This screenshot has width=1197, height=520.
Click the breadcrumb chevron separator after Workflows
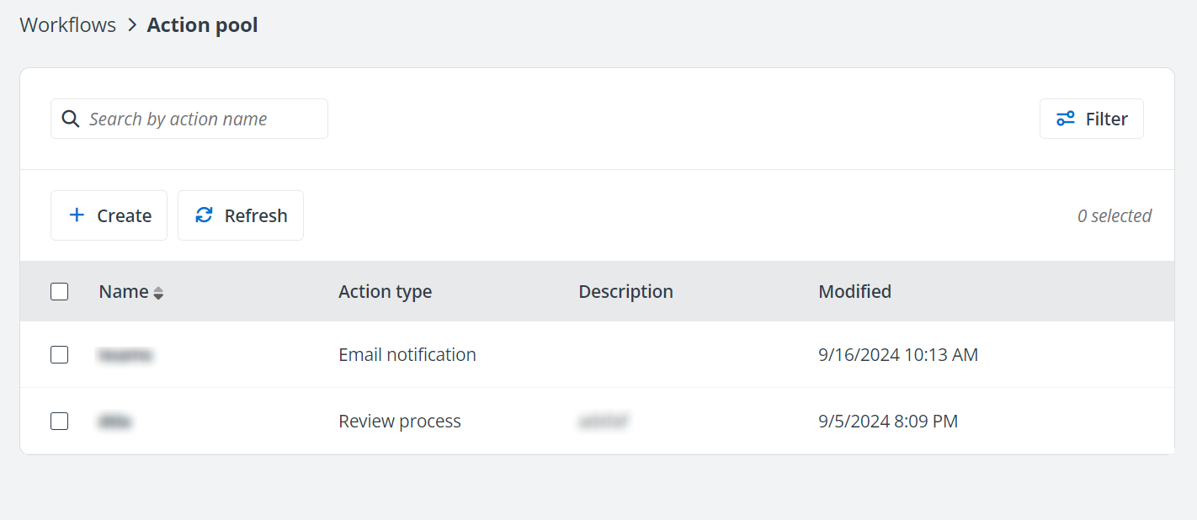[x=131, y=25]
